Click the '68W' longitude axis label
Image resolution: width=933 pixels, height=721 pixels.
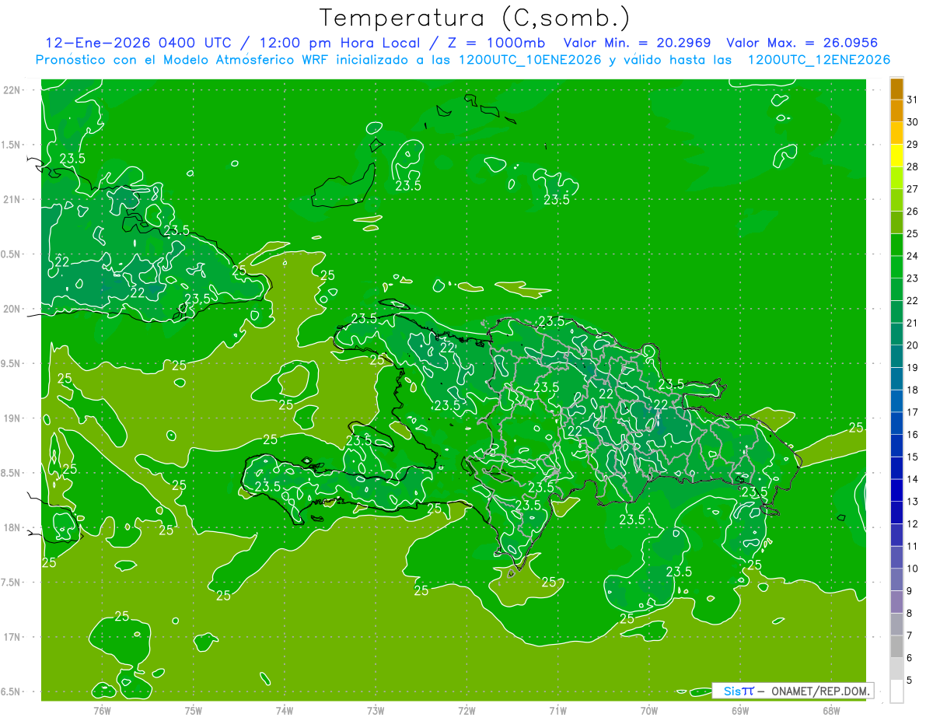click(831, 710)
